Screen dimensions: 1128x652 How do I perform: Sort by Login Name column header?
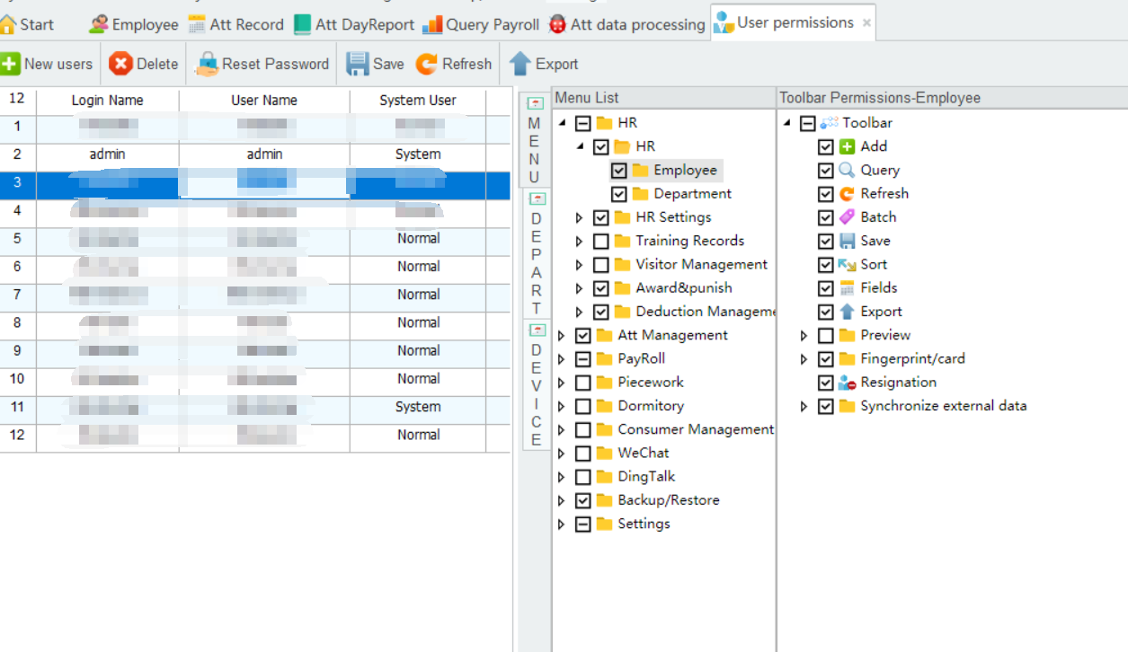click(108, 100)
